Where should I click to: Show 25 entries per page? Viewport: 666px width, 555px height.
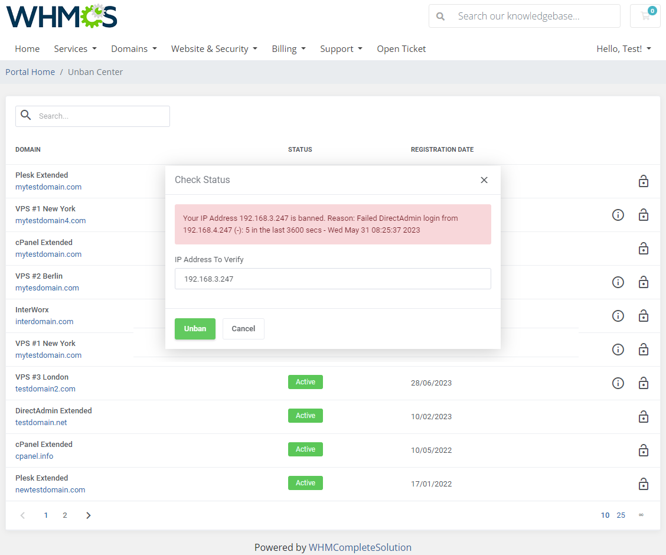click(x=621, y=515)
